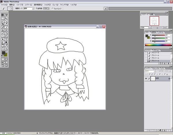Open the History panel flyout menu arrow
The height and width of the screenshot is (135, 173).
171,50
